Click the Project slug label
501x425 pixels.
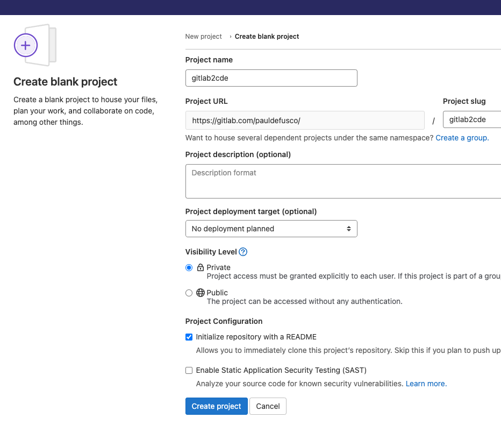(x=464, y=101)
